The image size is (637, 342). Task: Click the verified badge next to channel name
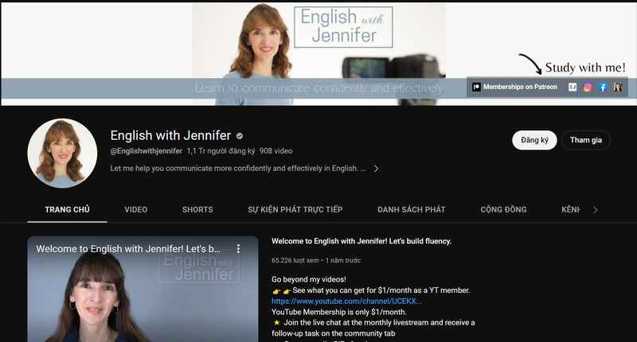click(240, 135)
